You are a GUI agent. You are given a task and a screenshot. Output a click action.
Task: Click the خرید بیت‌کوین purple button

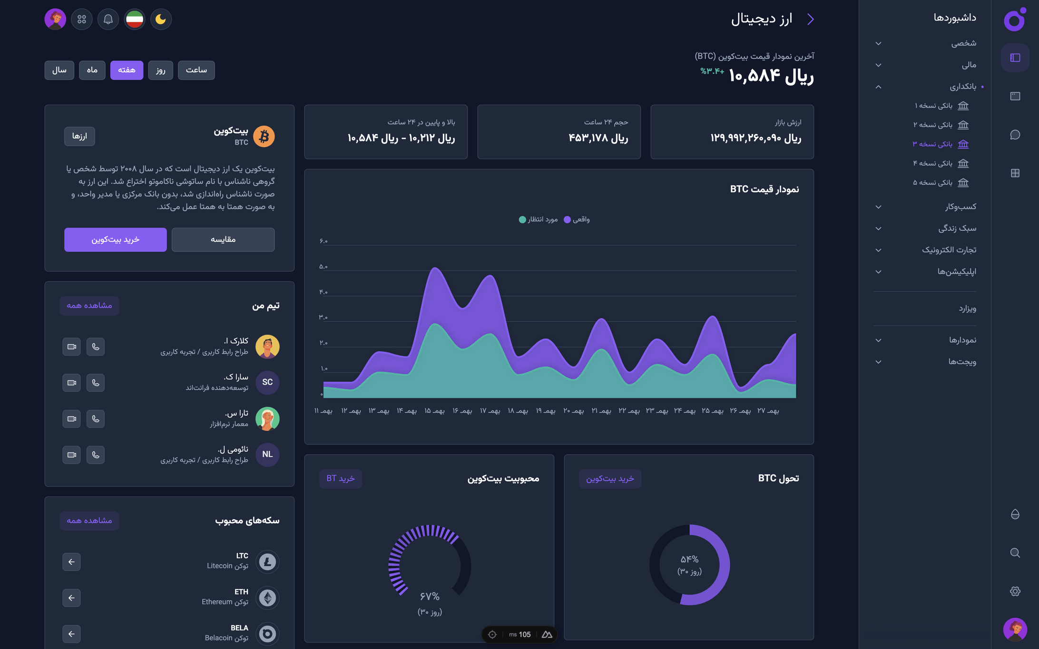(116, 240)
